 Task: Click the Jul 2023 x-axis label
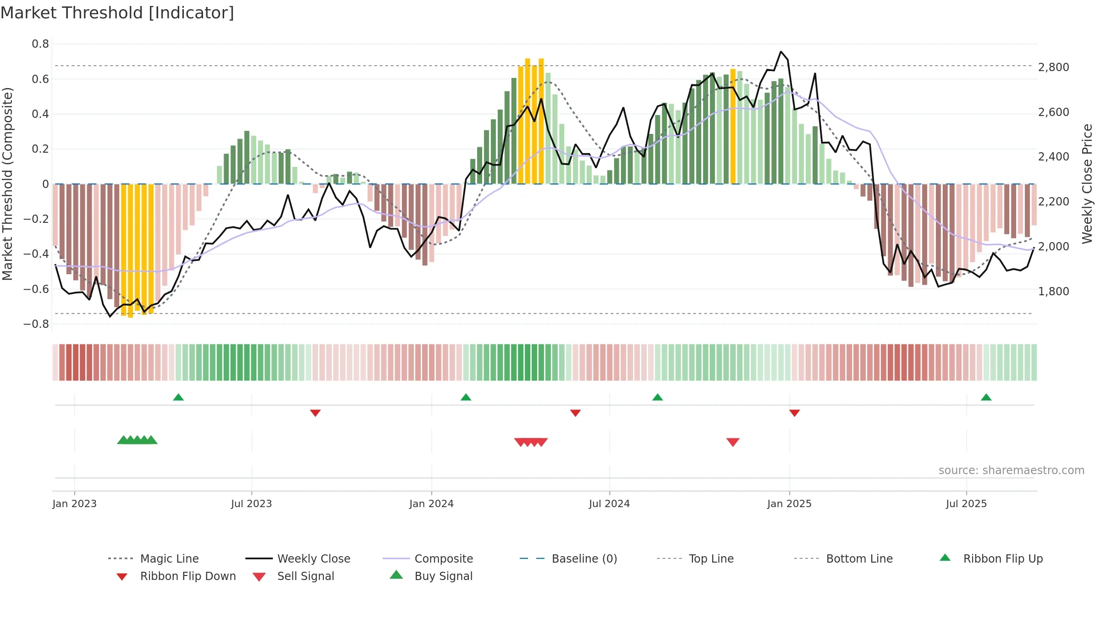pyautogui.click(x=252, y=503)
